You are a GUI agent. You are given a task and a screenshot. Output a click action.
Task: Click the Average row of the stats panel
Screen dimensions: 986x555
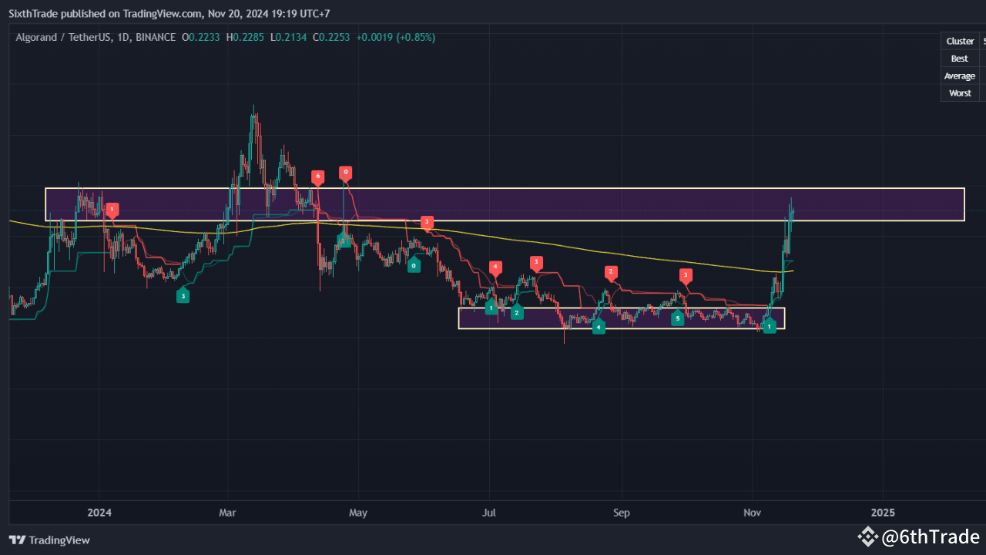(x=959, y=76)
